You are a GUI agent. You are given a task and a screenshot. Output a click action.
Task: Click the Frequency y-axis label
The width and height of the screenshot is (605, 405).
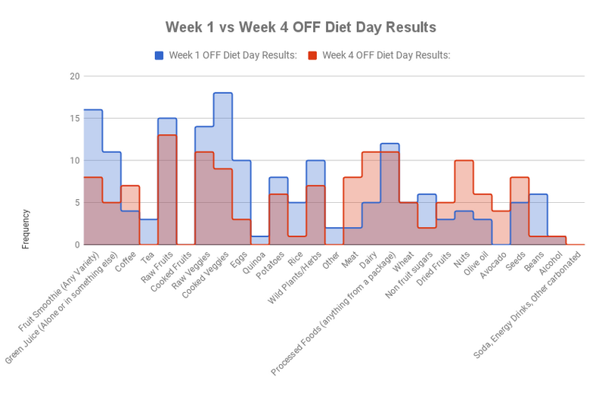click(x=26, y=229)
